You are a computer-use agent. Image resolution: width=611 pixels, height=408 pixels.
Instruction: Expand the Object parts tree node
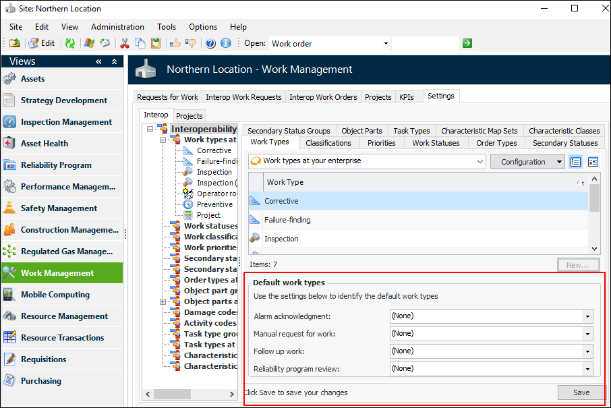163,301
